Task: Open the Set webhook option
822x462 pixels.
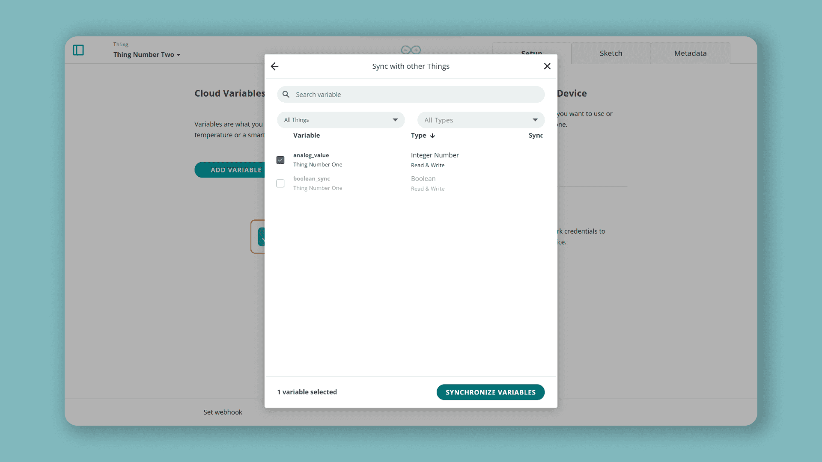Action: [223, 412]
